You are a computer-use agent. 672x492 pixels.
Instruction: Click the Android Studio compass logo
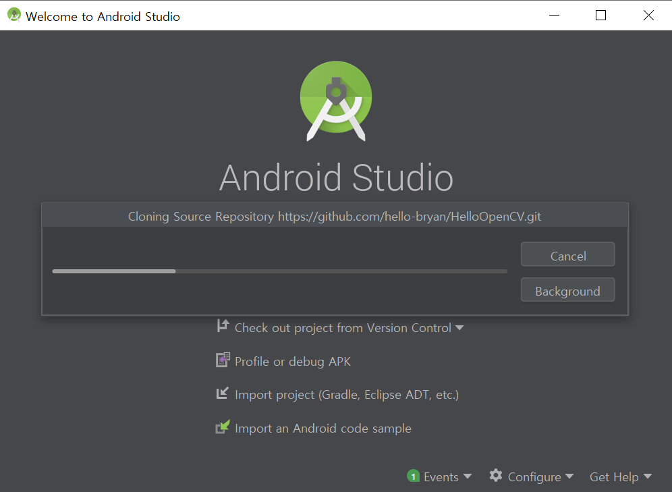(336, 101)
